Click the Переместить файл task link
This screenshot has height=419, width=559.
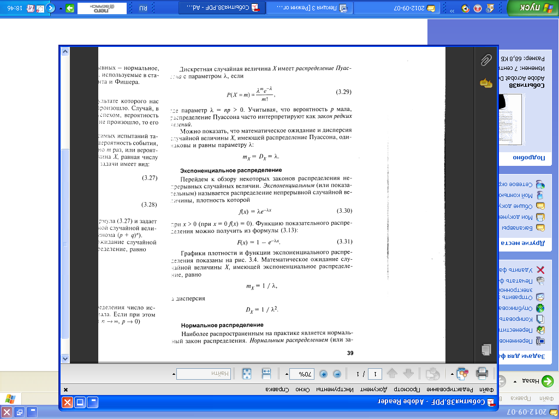point(522,330)
